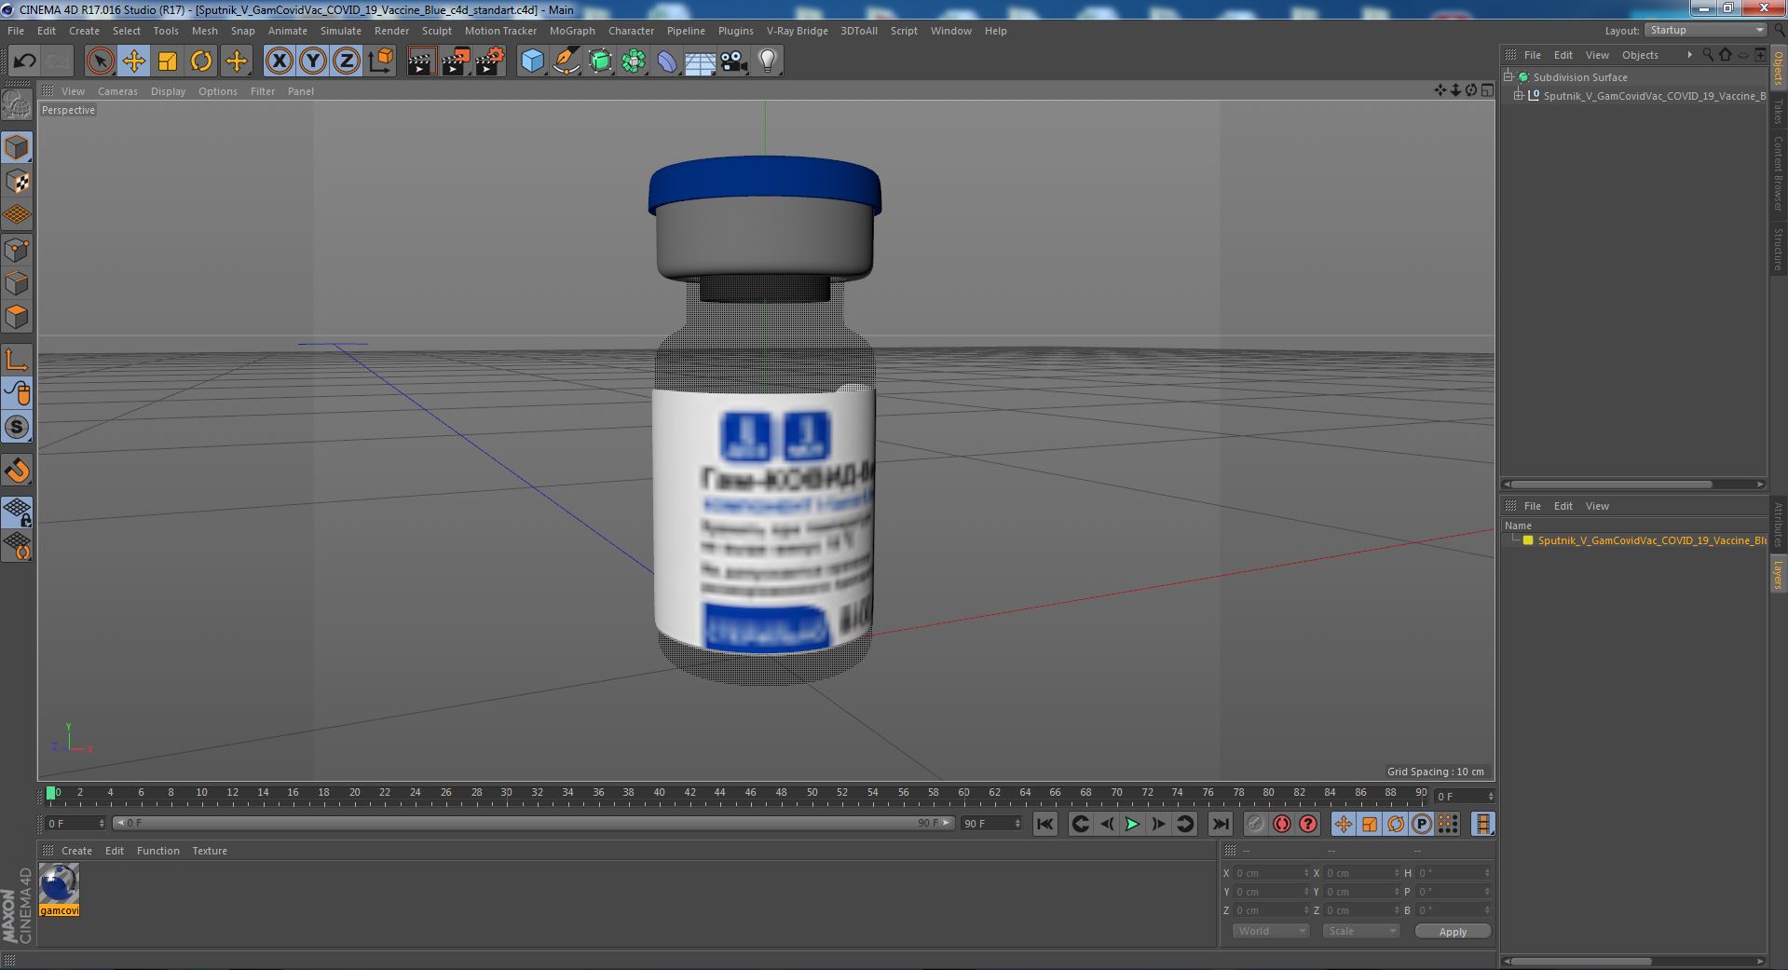This screenshot has height=970, width=1788.
Task: Add a Cube primitive object
Action: pyautogui.click(x=532, y=61)
